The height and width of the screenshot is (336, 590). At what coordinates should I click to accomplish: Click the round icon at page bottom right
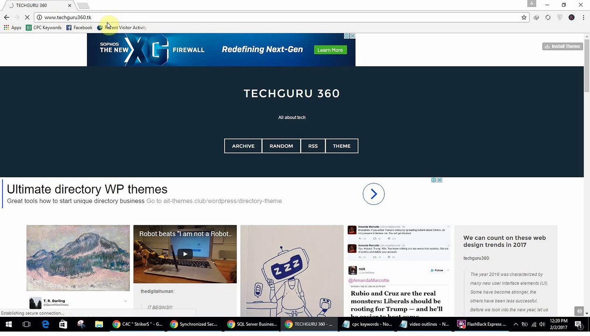click(580, 311)
